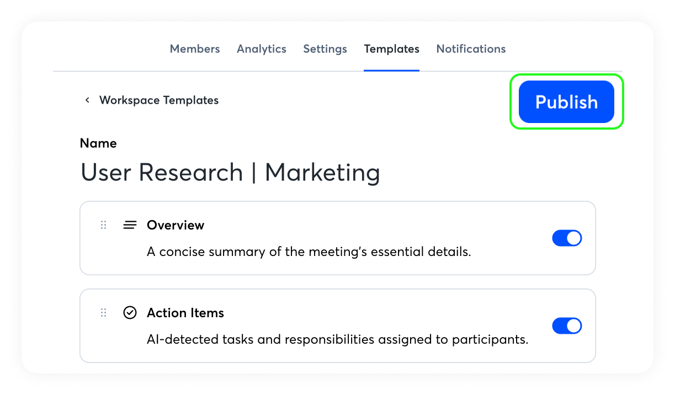Click the Name label above the title
Screen dimensions: 675x395
[98, 143]
